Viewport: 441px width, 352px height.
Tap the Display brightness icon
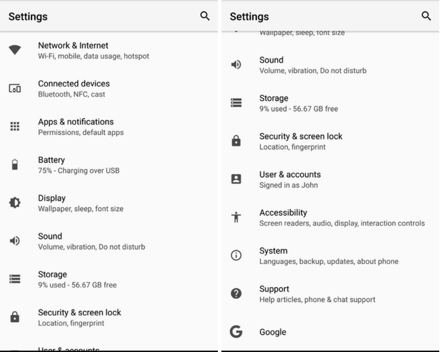(x=15, y=203)
